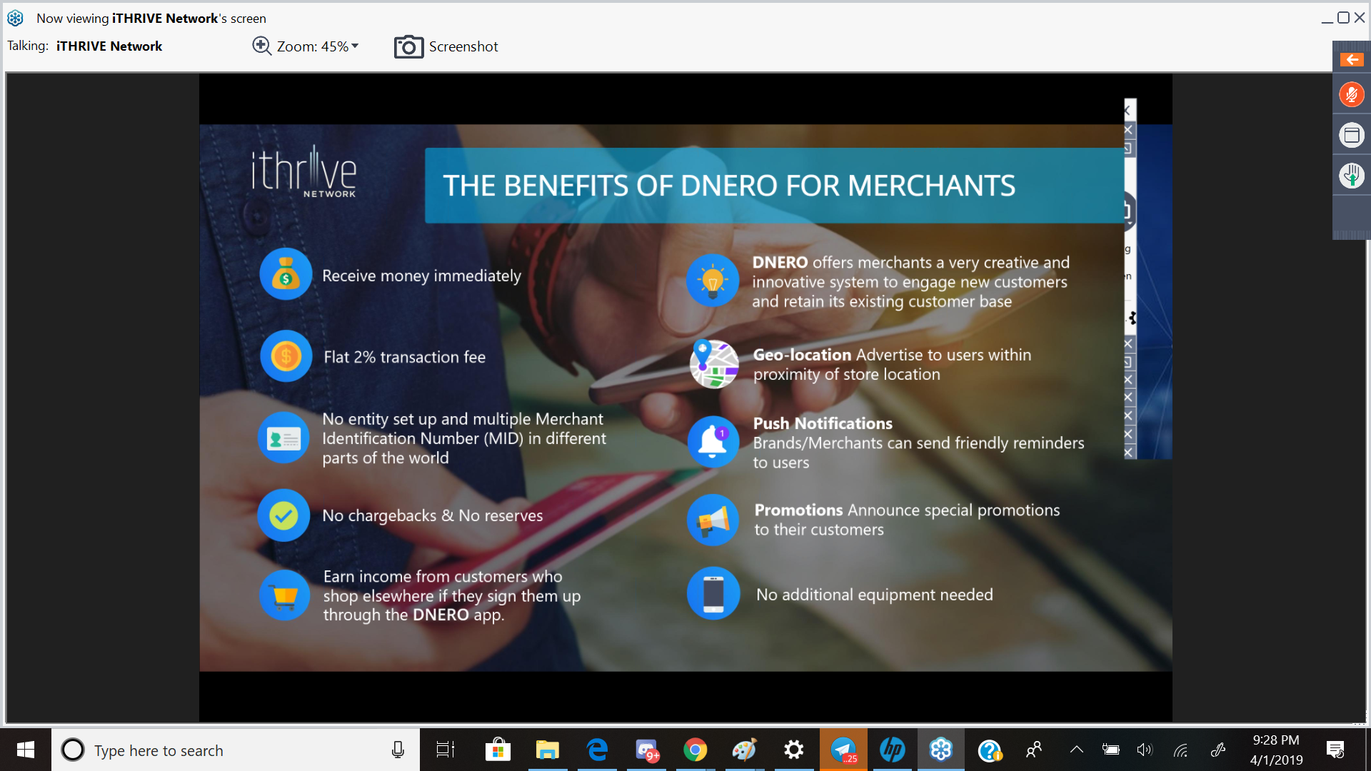Open the Action Center notifications icon
Viewport: 1371px width, 771px height.
click(x=1335, y=750)
